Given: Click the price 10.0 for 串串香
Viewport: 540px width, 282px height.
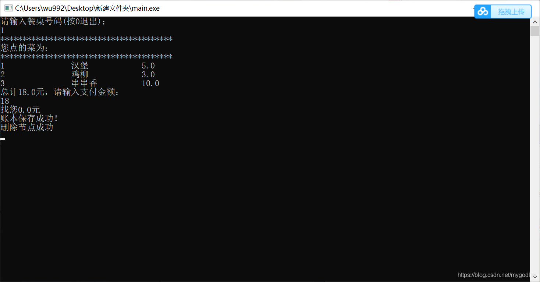Looking at the screenshot, I should point(150,83).
